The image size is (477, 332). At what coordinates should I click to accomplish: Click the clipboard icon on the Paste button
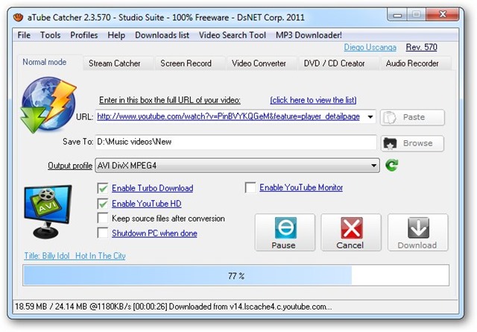point(390,117)
